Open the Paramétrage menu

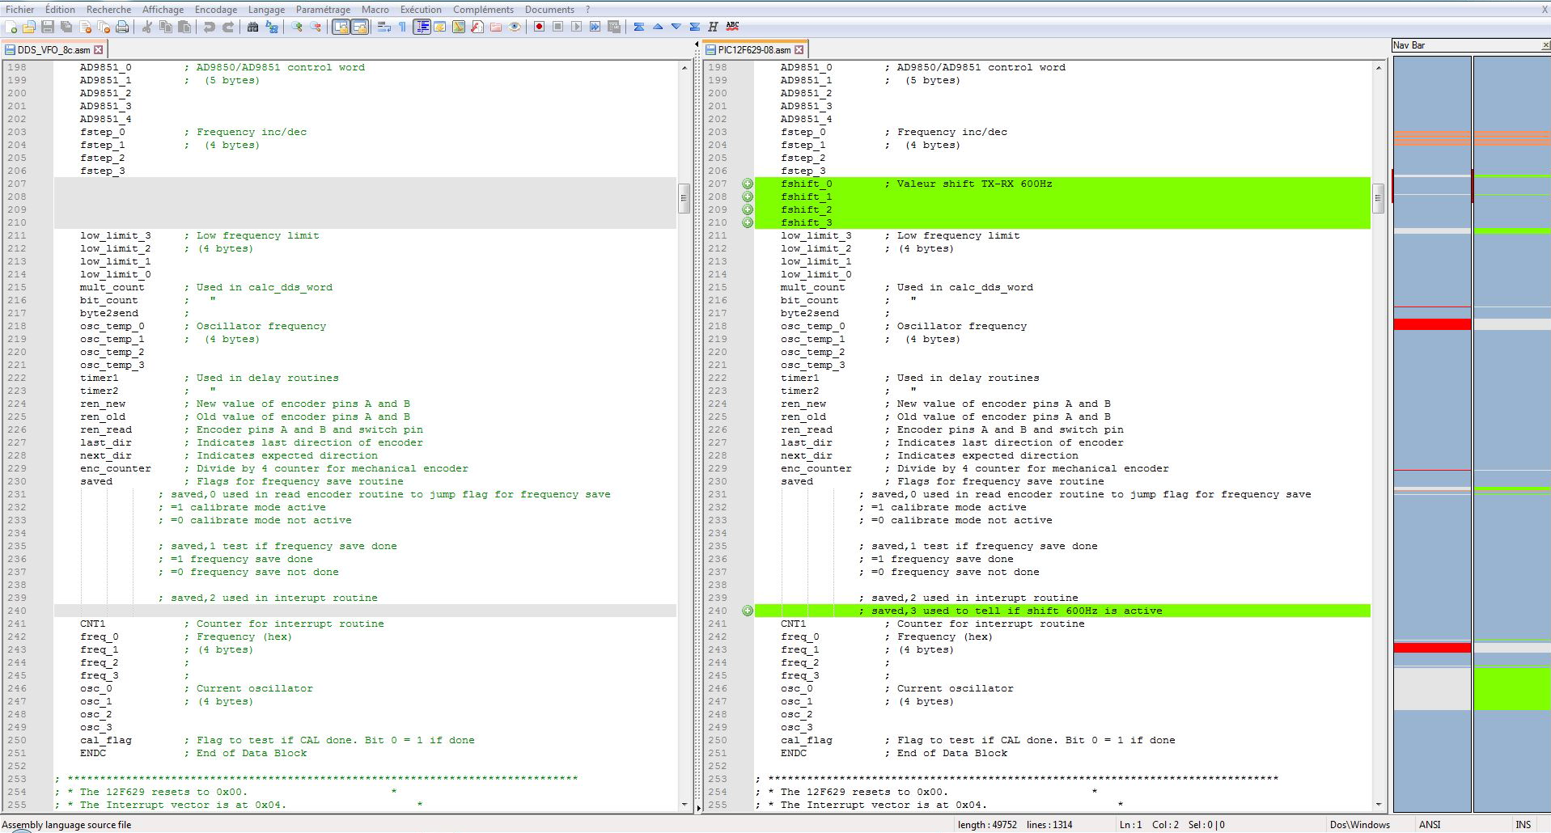click(x=323, y=10)
